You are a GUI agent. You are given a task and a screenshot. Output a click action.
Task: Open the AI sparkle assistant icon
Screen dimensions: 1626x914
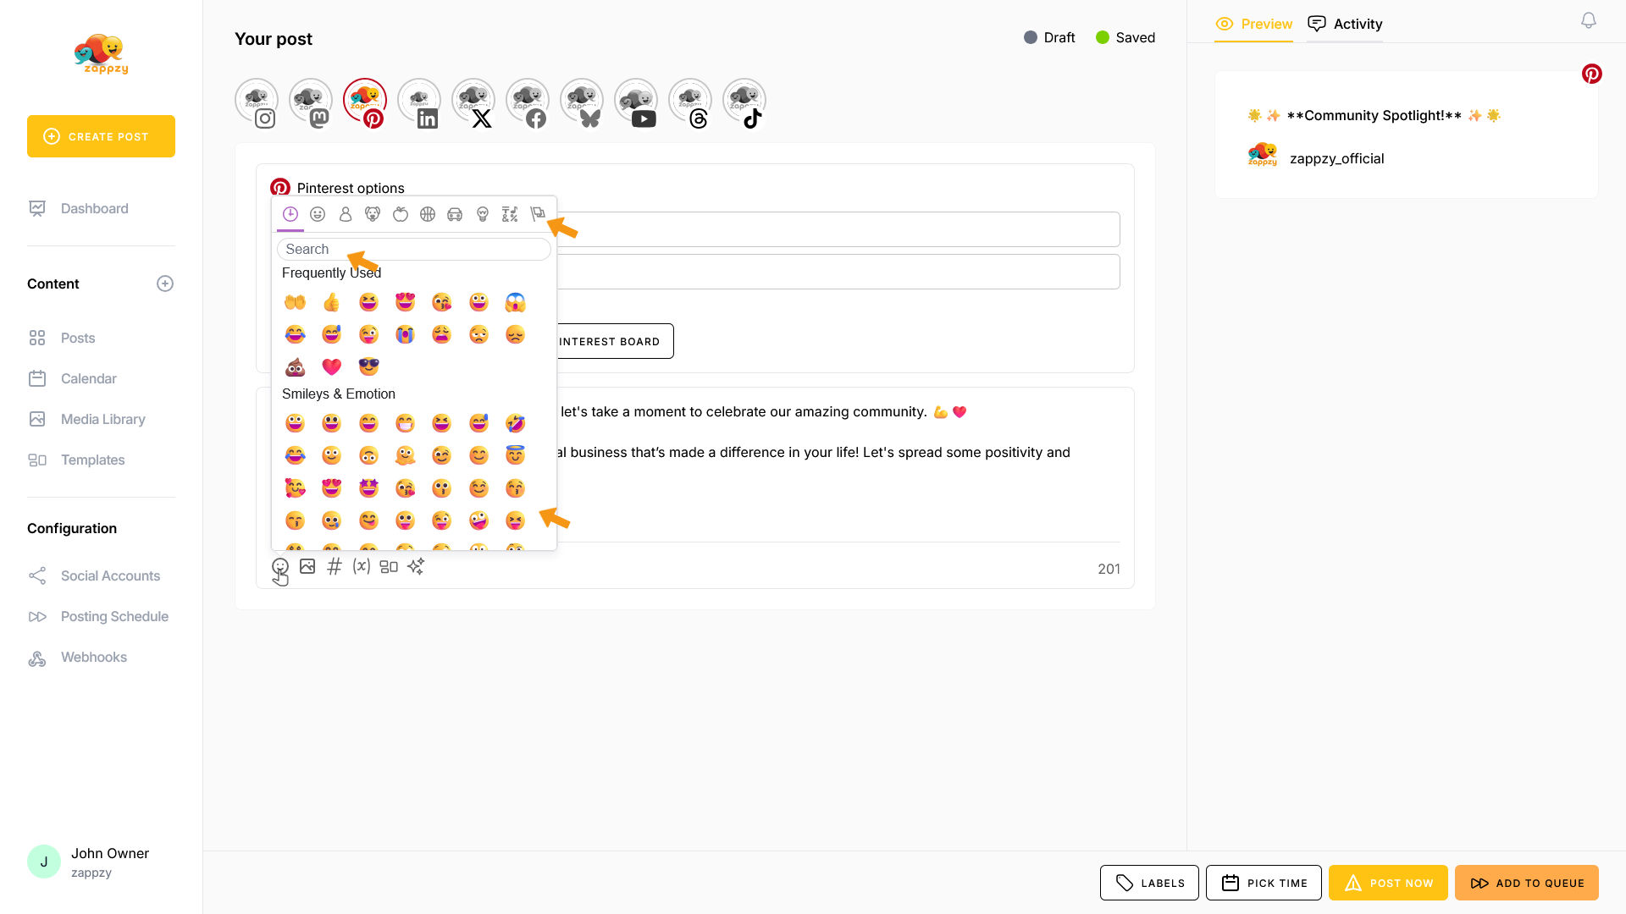click(416, 567)
